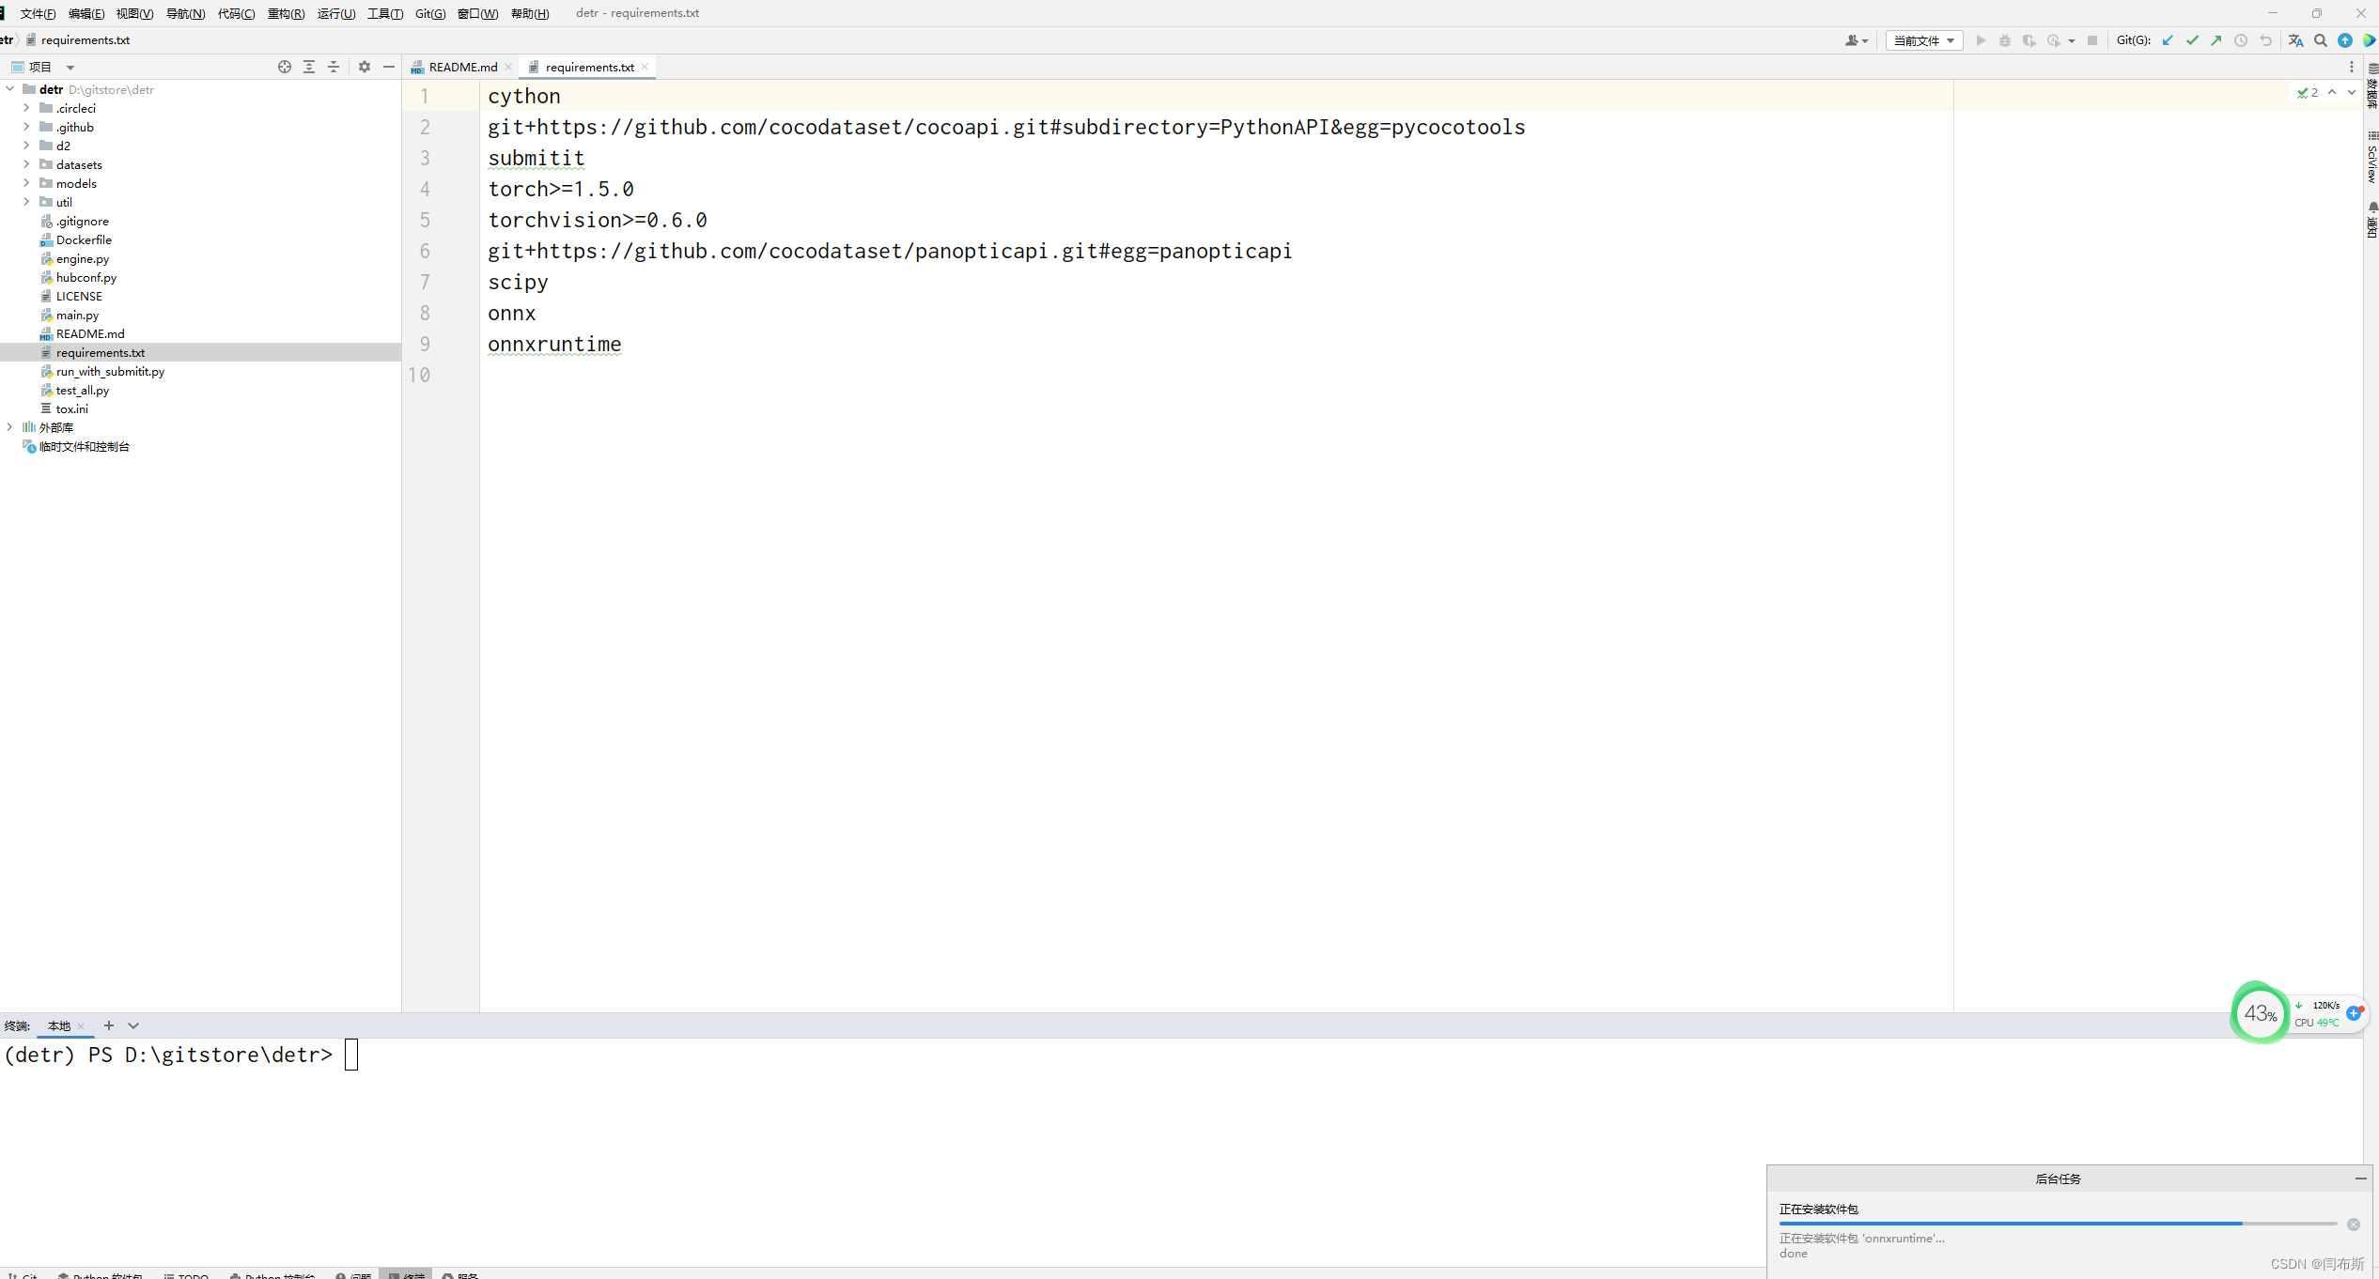This screenshot has height=1279, width=2379.
Task: Open main.py in project tree
Action: [x=77, y=315]
